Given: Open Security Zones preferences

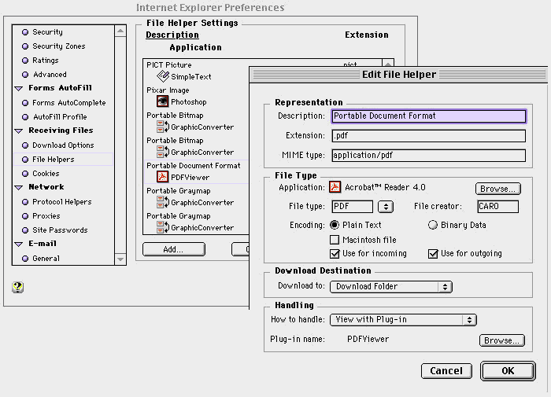Looking at the screenshot, I should pos(59,46).
